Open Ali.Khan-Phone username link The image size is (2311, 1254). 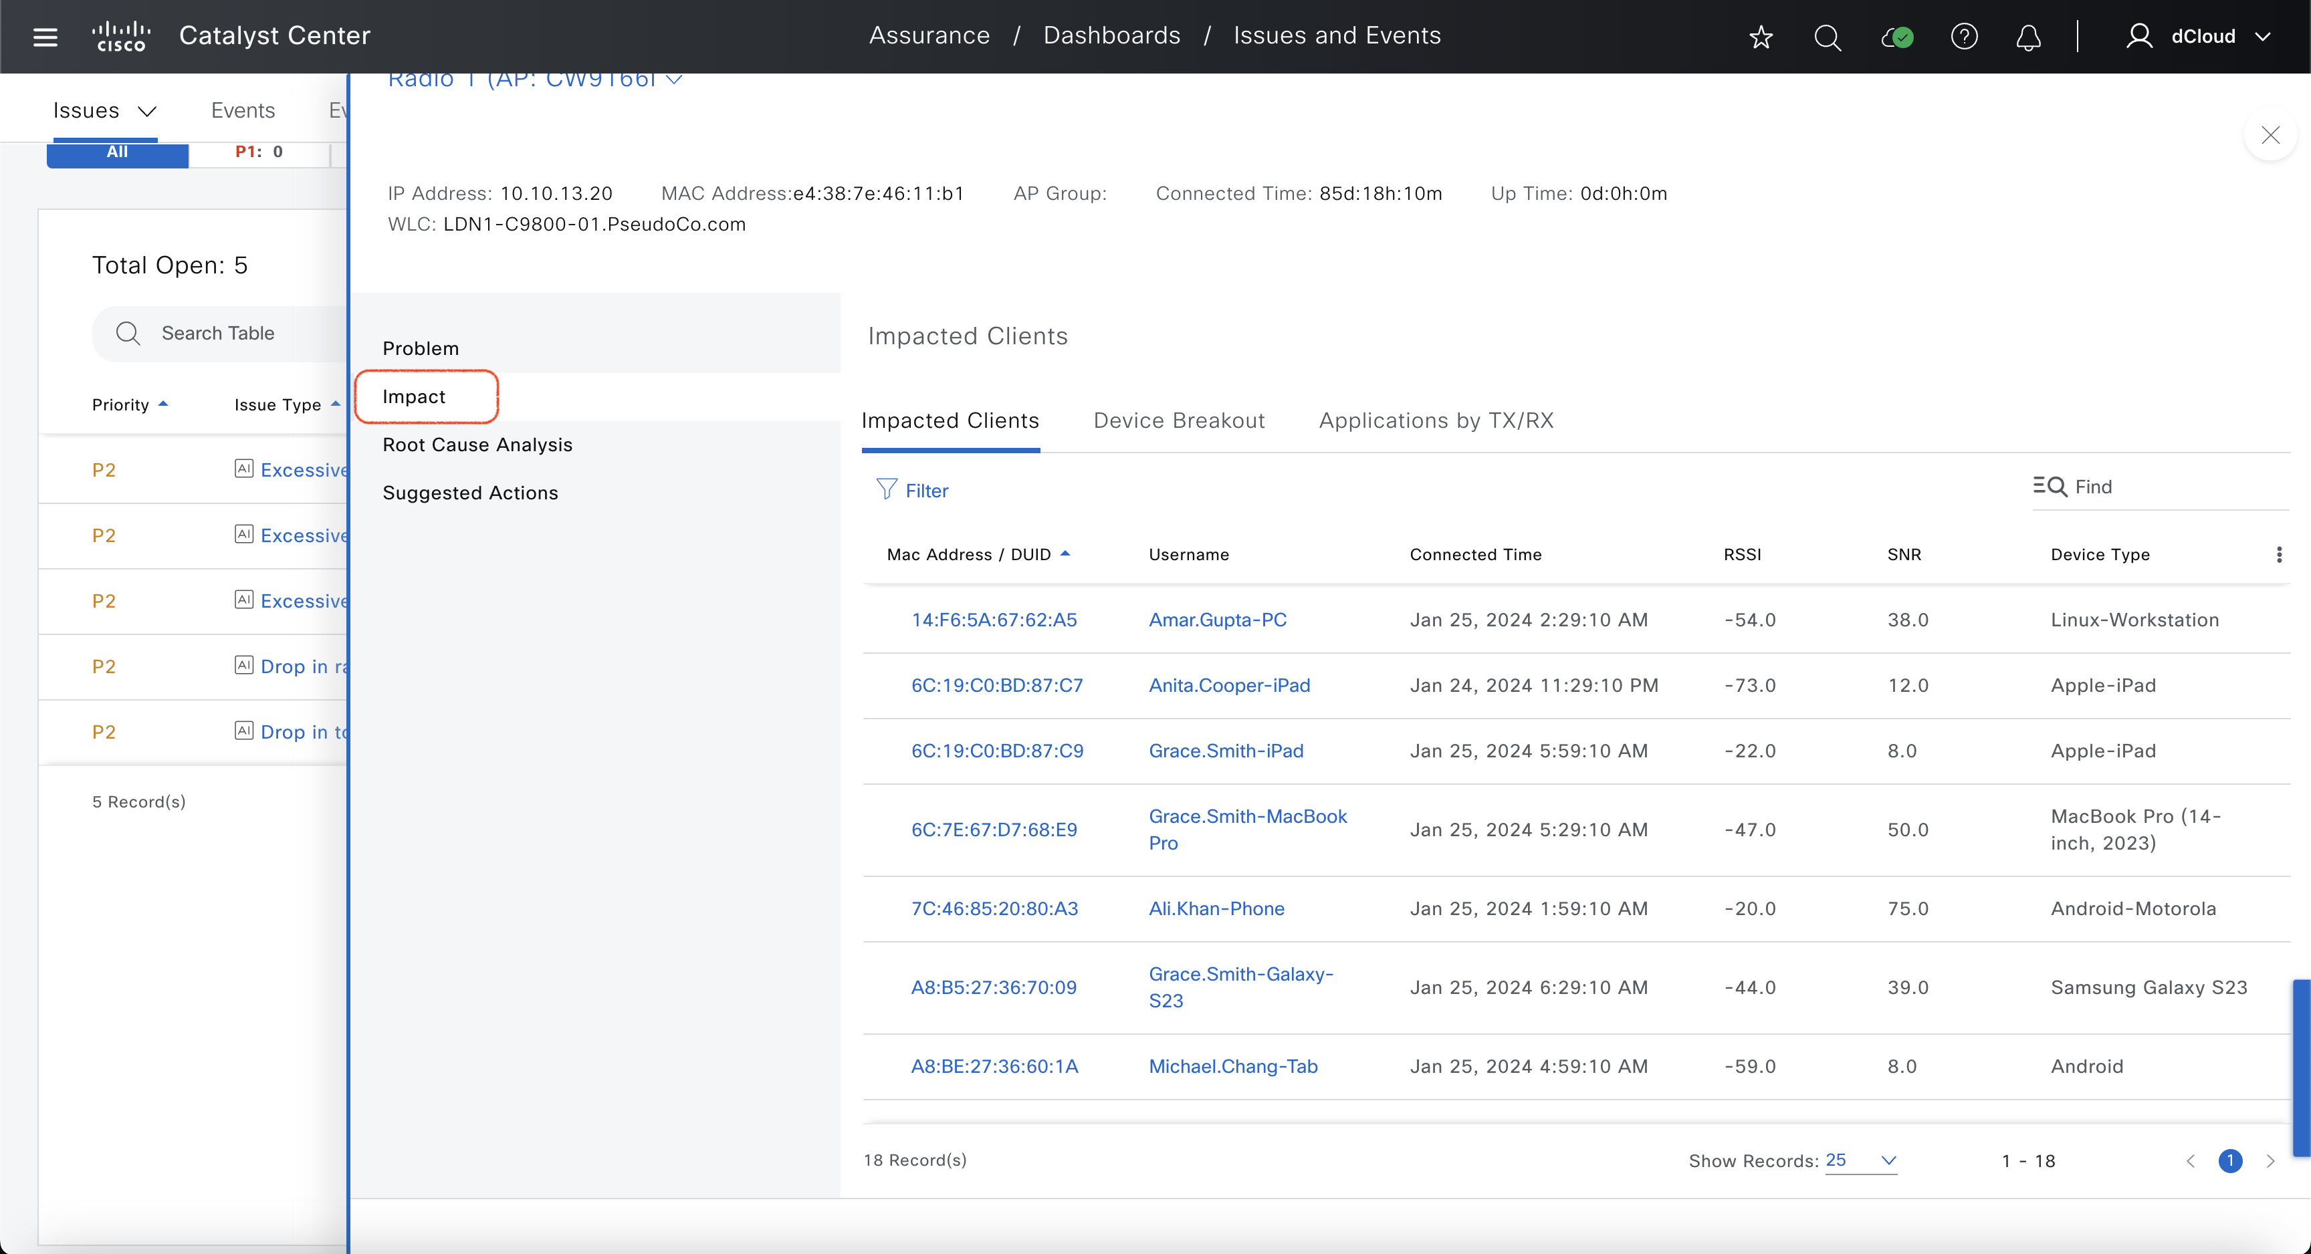(1216, 908)
